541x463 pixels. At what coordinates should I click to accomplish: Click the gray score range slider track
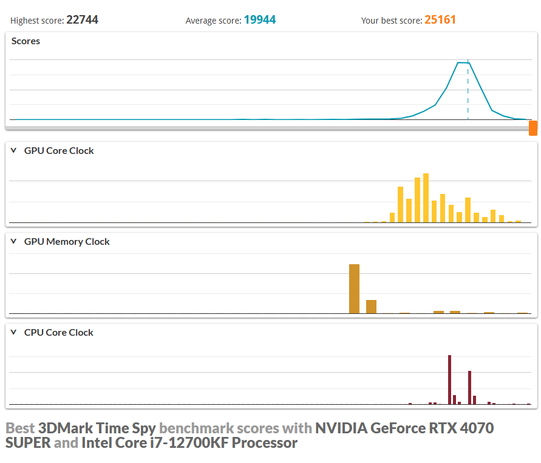(267, 128)
